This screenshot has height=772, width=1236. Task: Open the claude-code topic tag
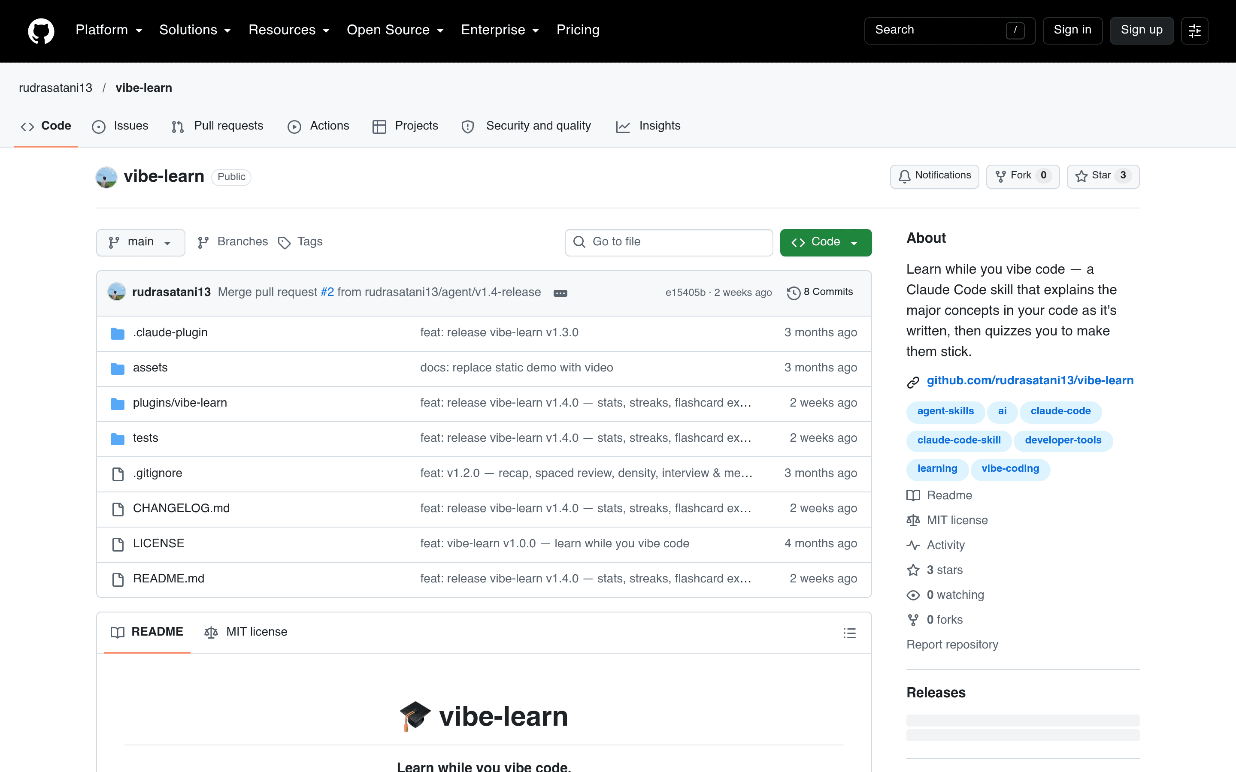[x=1060, y=412]
